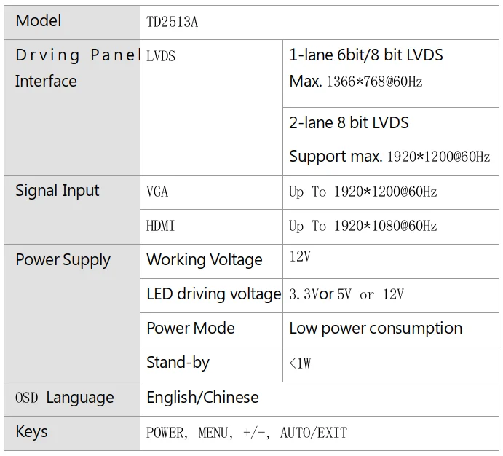Click the LED driving voltage cell
This screenshot has width=503, height=456.
pos(213,294)
